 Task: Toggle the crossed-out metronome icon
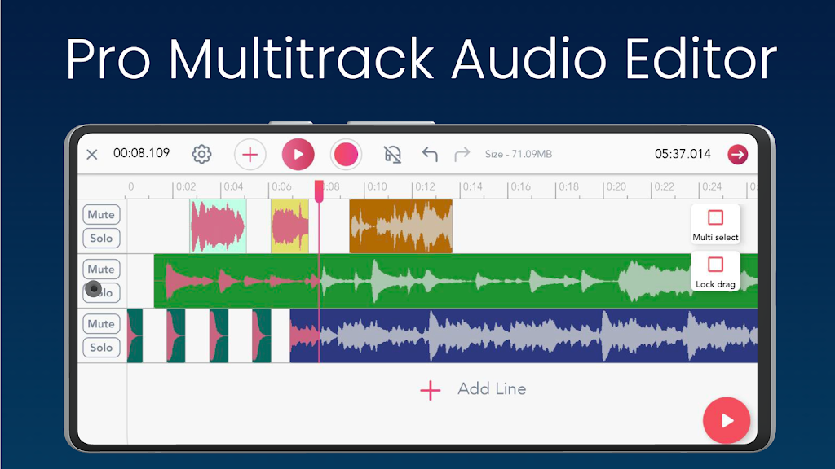[x=391, y=155]
